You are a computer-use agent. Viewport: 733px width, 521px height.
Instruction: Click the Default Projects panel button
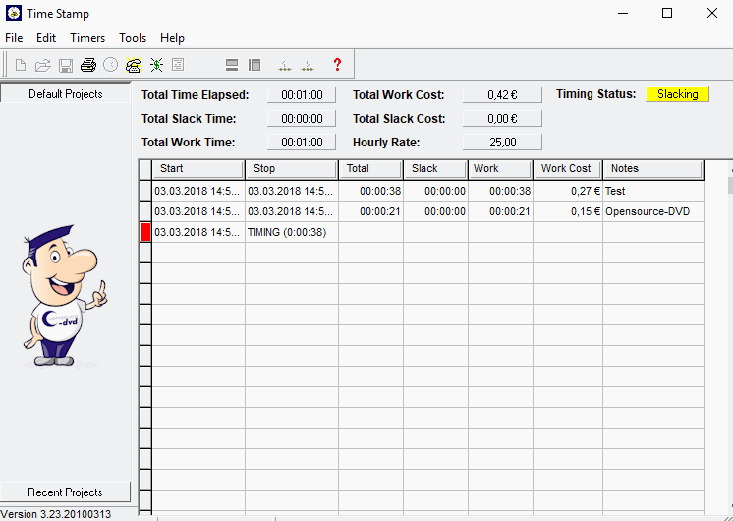pyautogui.click(x=66, y=94)
